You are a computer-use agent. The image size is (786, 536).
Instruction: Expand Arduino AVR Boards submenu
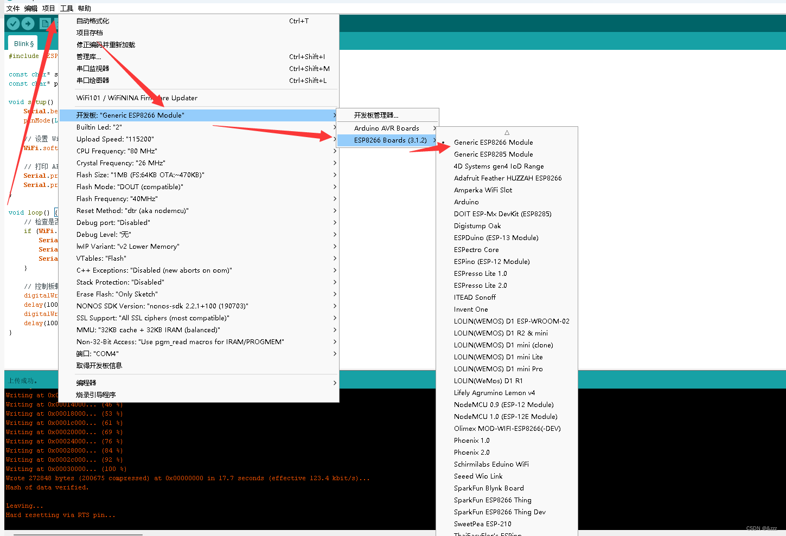[x=387, y=128]
